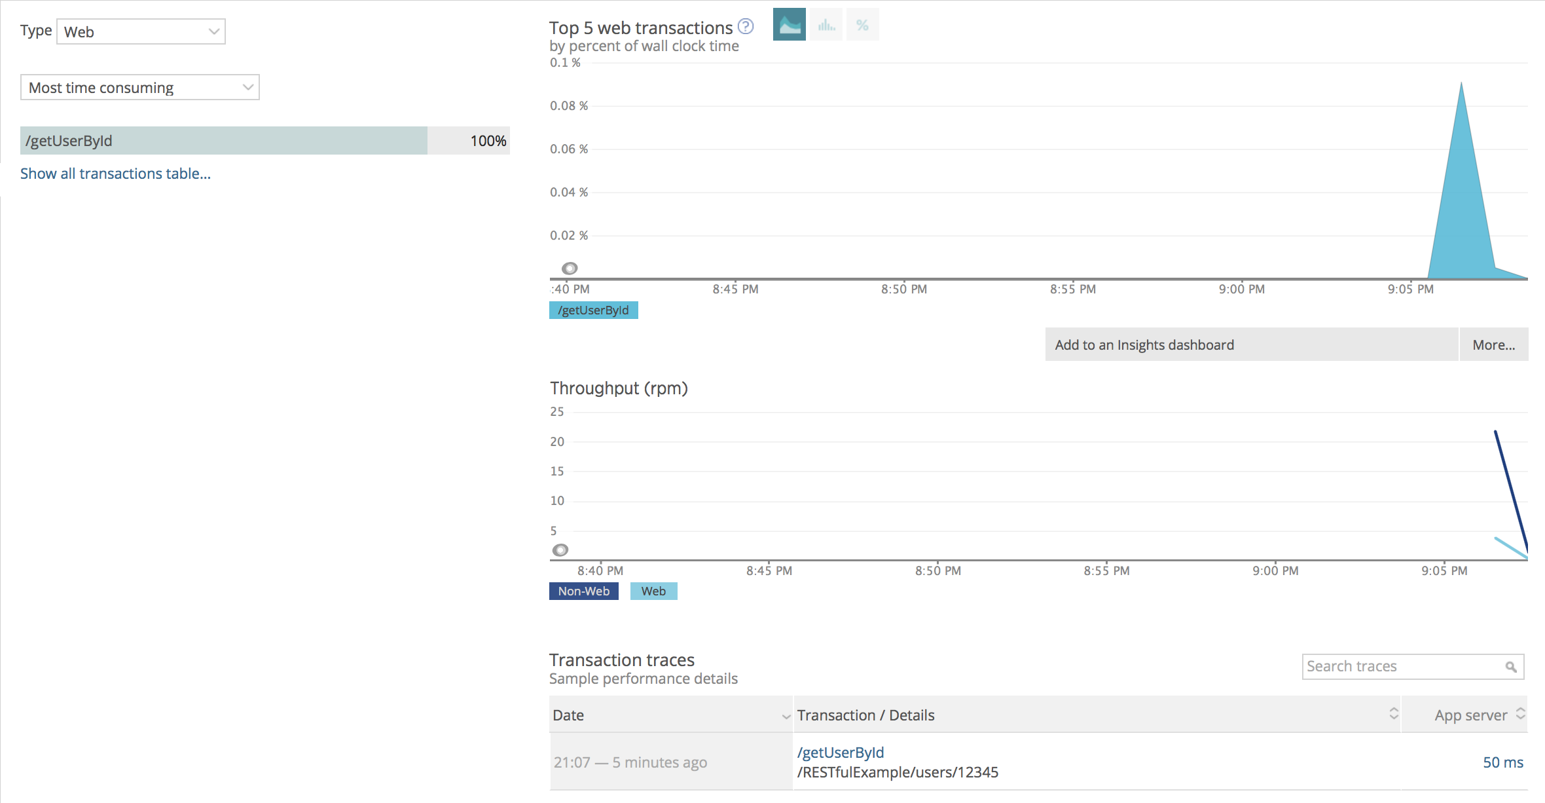Toggle the Web throughput legend
Image resolution: width=1545 pixels, height=803 pixels.
[x=653, y=591]
